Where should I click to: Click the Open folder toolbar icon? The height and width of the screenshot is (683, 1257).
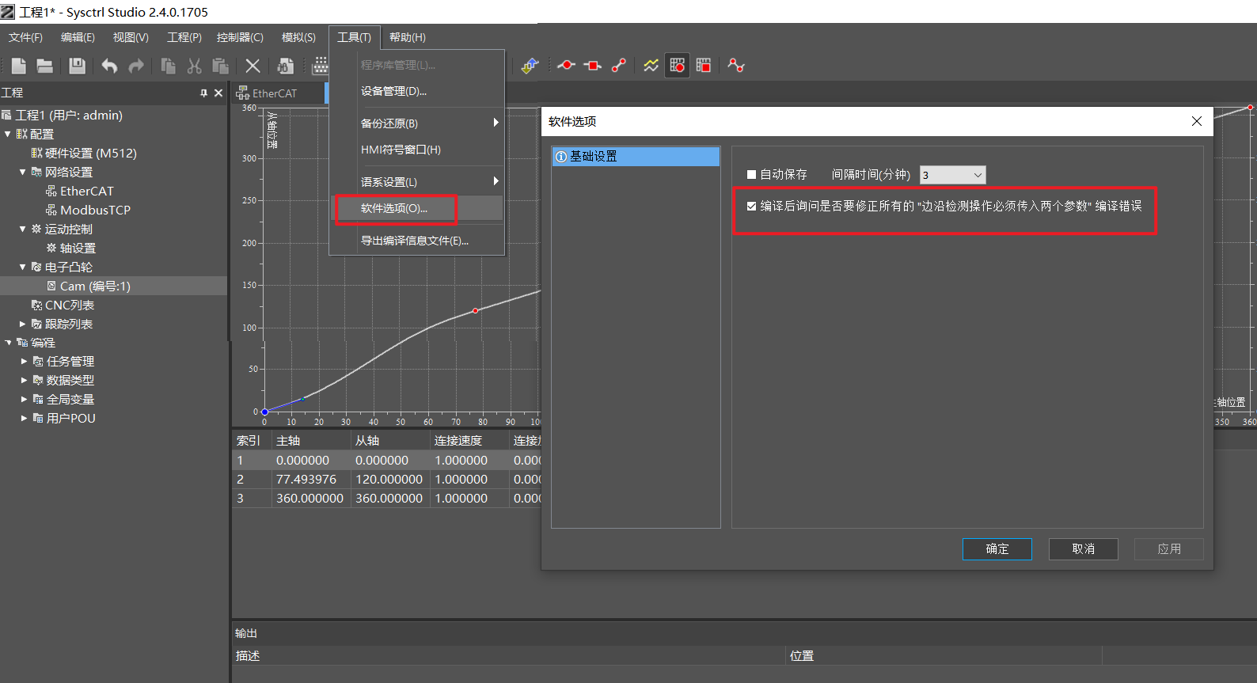click(x=45, y=66)
